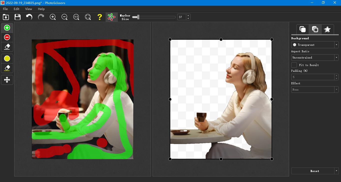This screenshot has height=182, width=341.
Task: Run automatic AI segmentation icon
Action: (111, 17)
